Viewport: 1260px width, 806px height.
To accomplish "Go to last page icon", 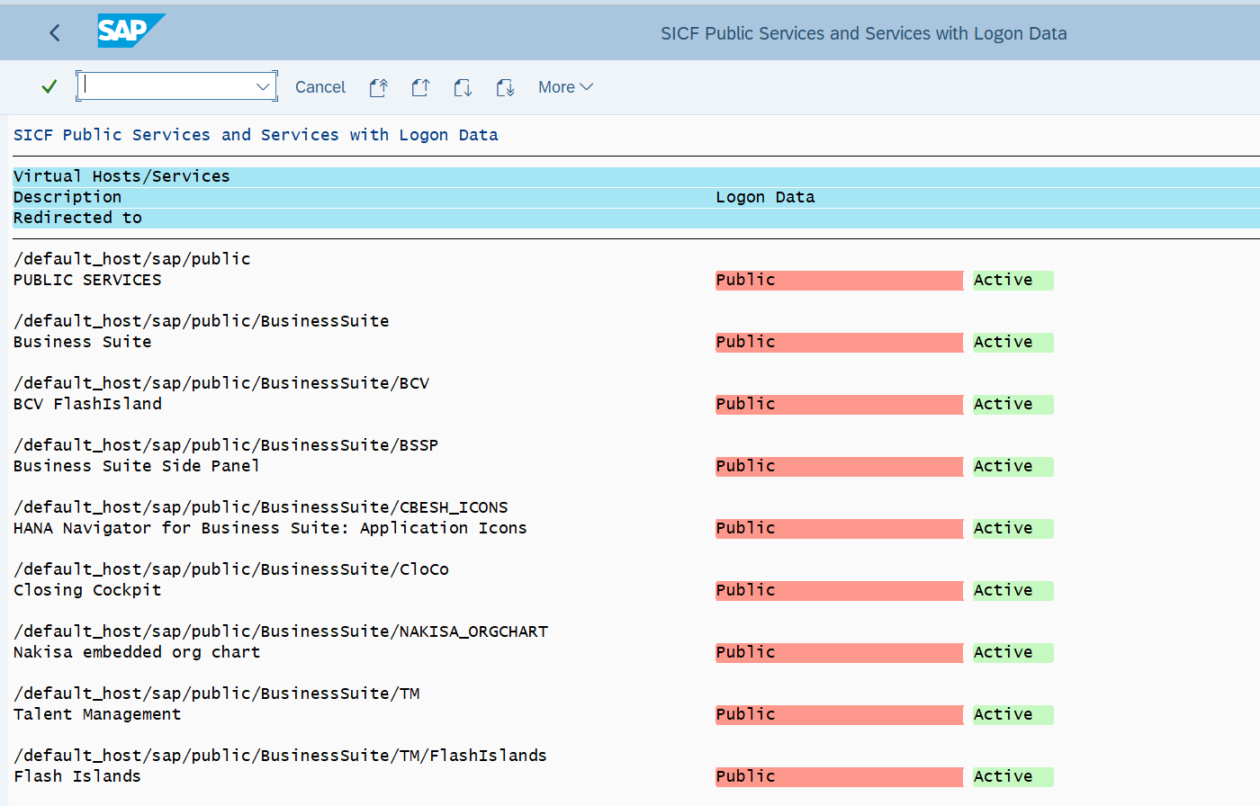I will (505, 87).
